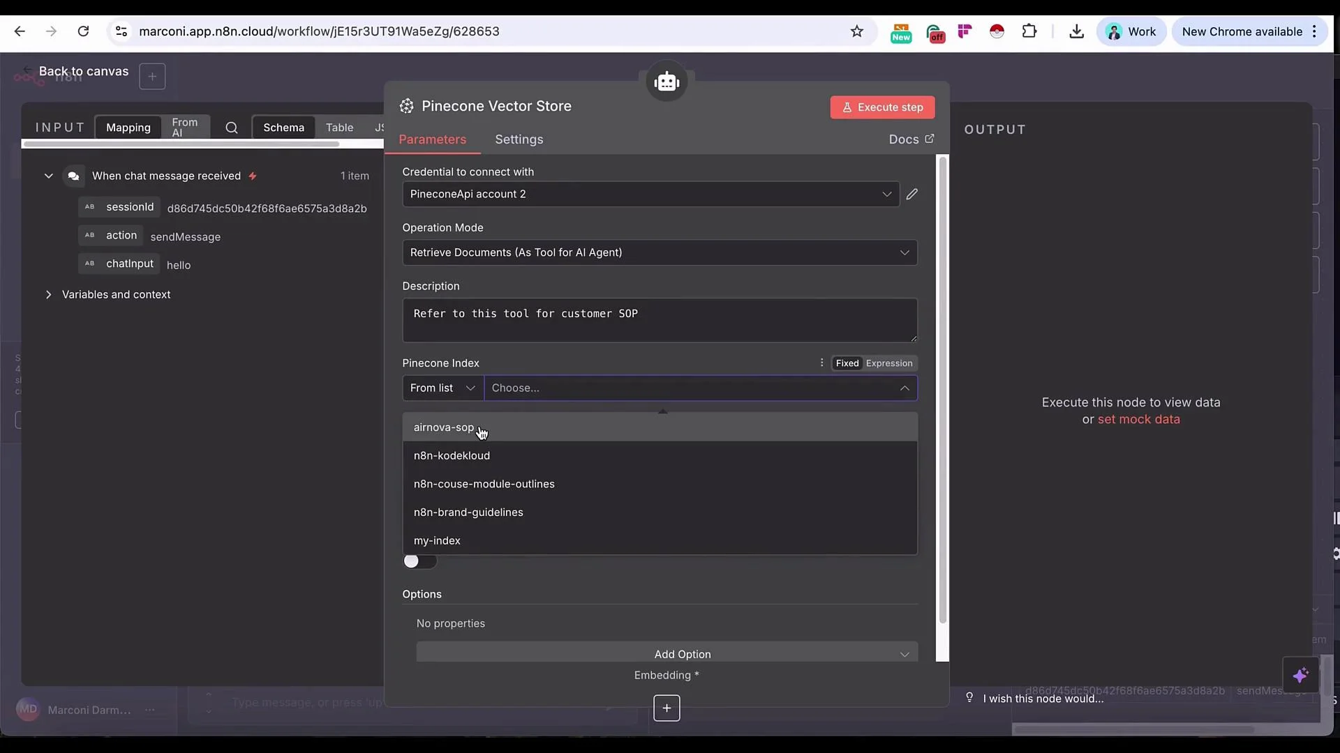Open the credential dropdown PineconeApi account 2

tap(650, 194)
